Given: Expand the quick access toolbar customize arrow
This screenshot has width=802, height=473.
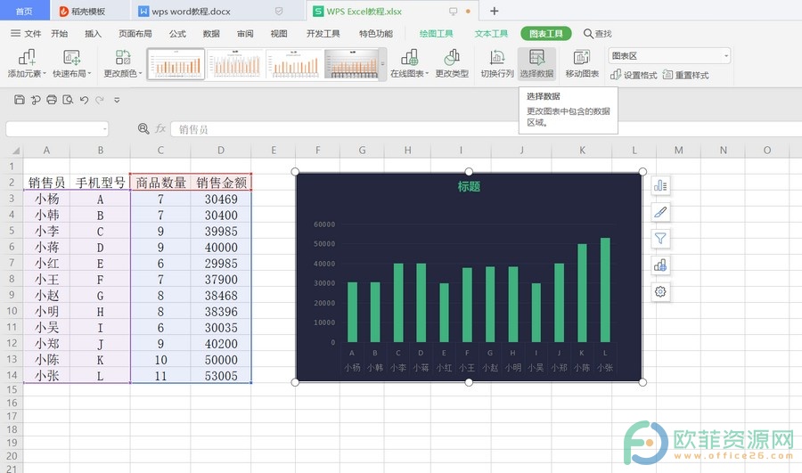Looking at the screenshot, I should (117, 101).
